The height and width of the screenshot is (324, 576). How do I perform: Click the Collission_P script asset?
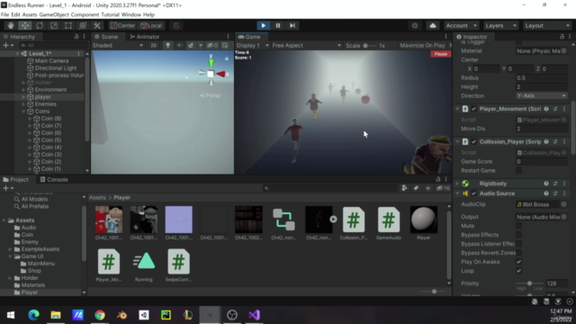coord(354,223)
